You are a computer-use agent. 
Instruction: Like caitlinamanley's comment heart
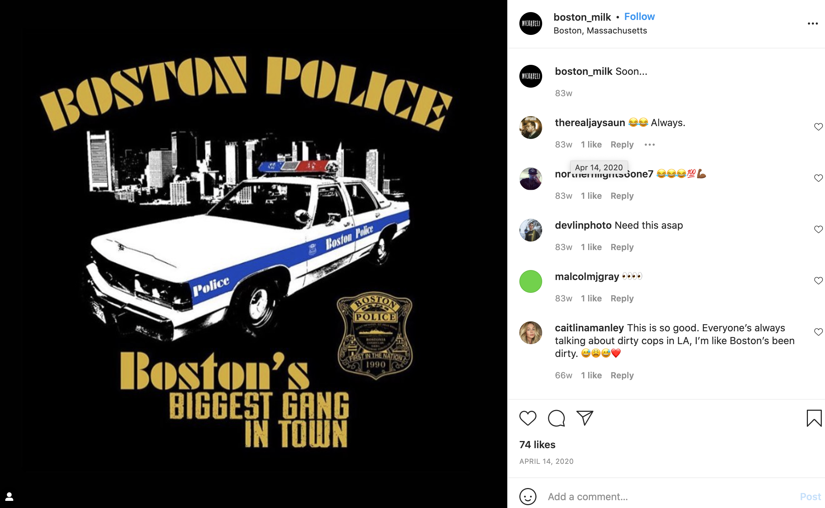coord(818,332)
